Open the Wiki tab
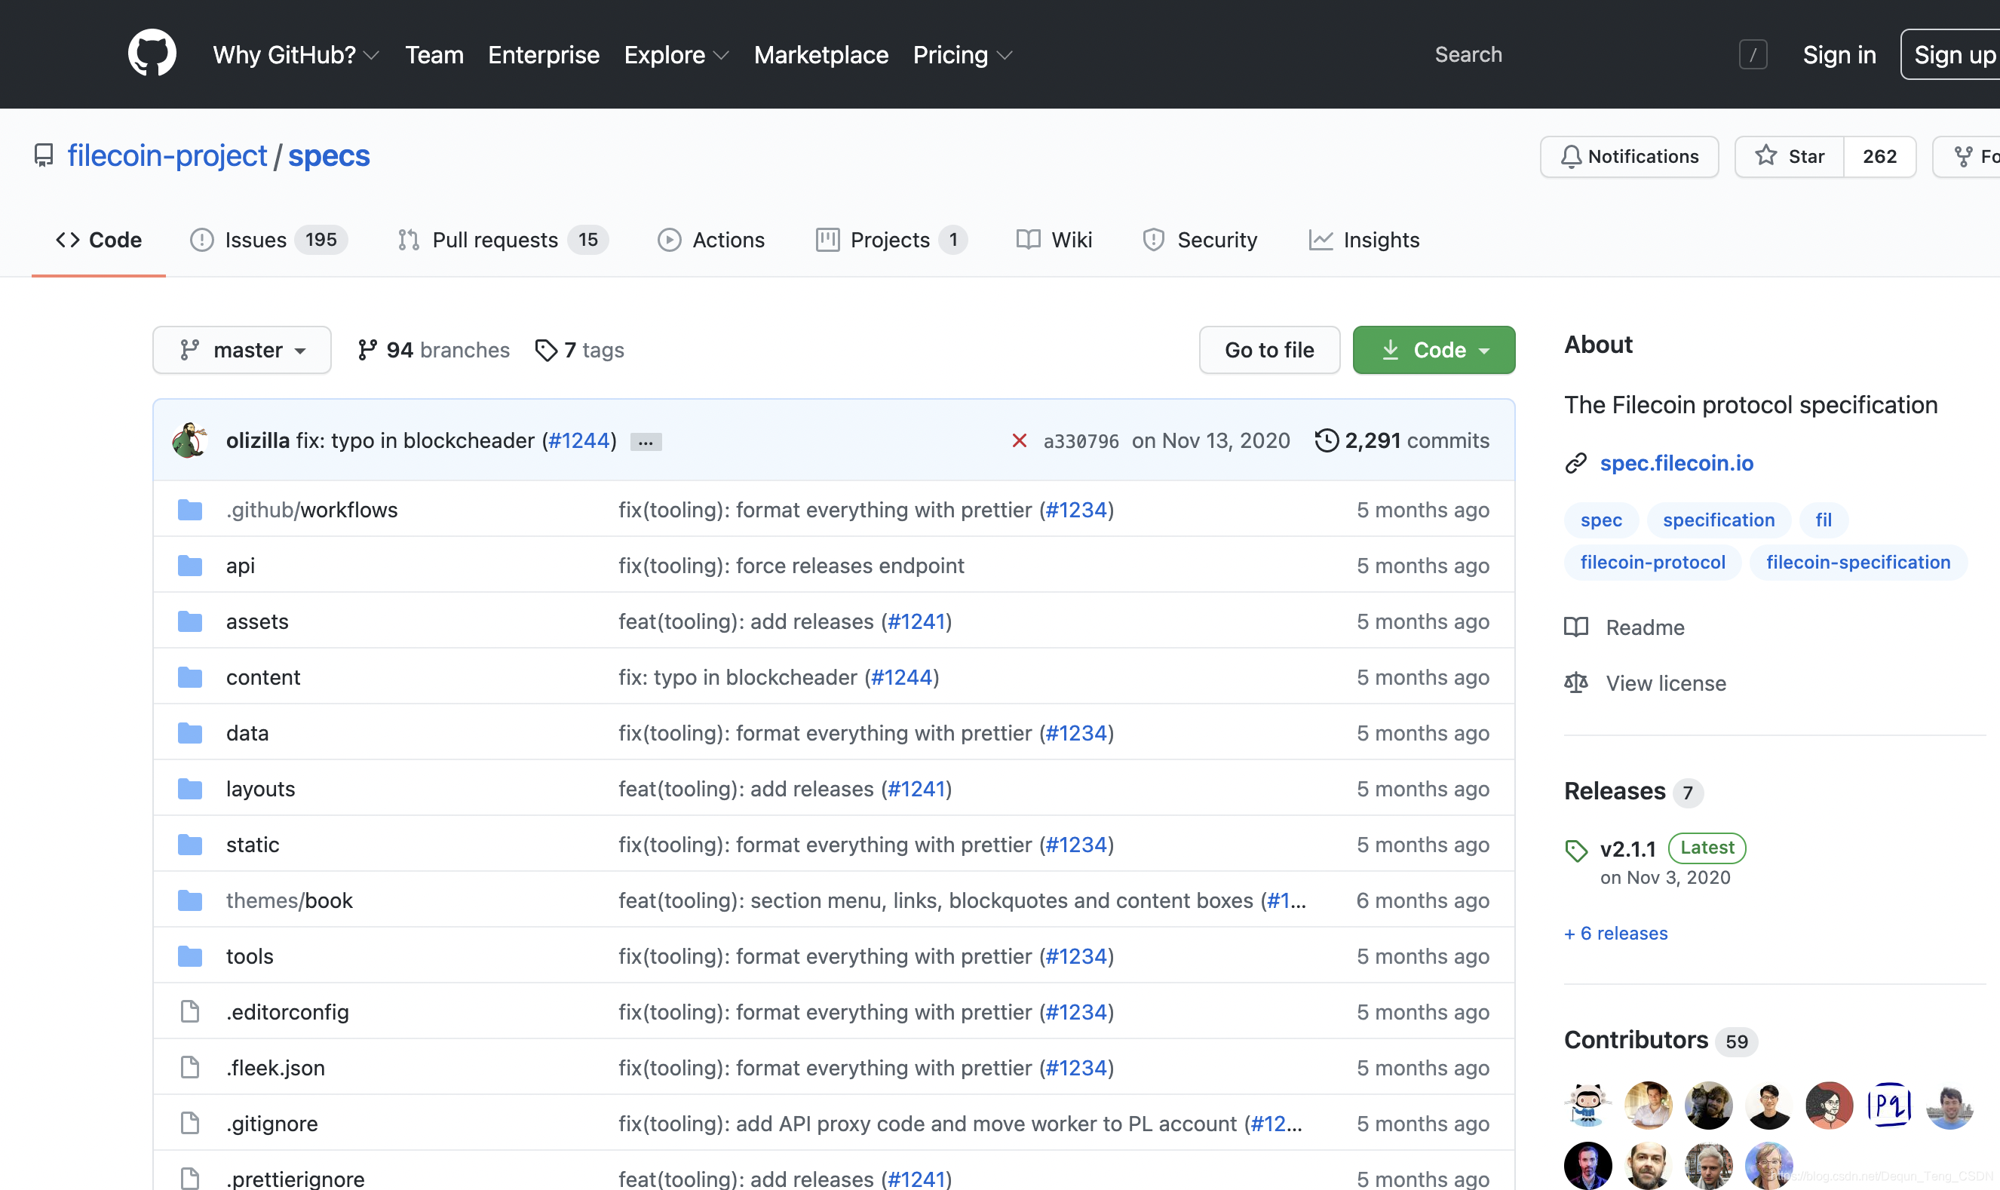Image resolution: width=2000 pixels, height=1190 pixels. tap(1054, 240)
